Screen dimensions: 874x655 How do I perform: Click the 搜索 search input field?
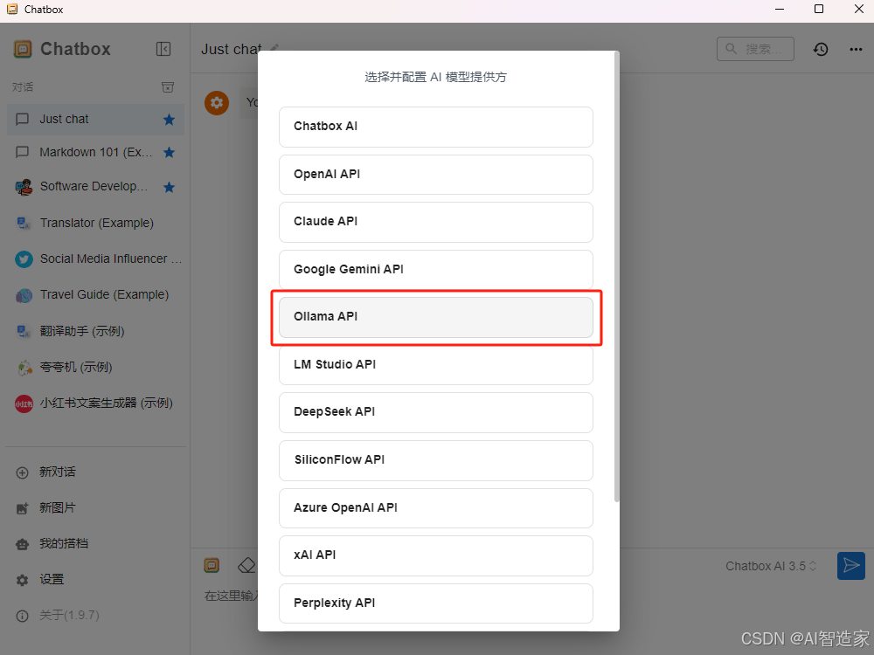click(x=755, y=49)
